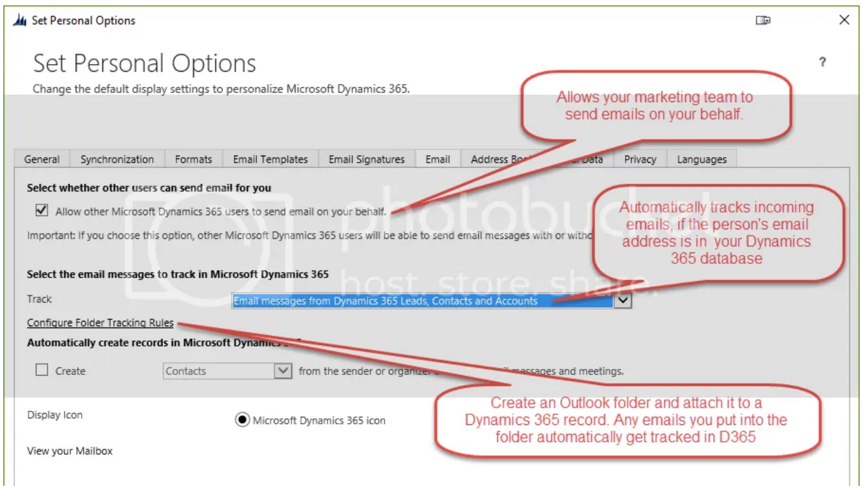Viewport: 863px width, 490px height.
Task: Open the Email Signatures tab
Action: pos(367,160)
